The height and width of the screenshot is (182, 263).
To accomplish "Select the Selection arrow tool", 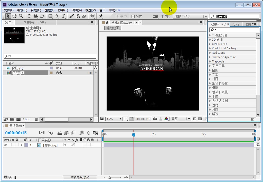I will coord(8,16).
